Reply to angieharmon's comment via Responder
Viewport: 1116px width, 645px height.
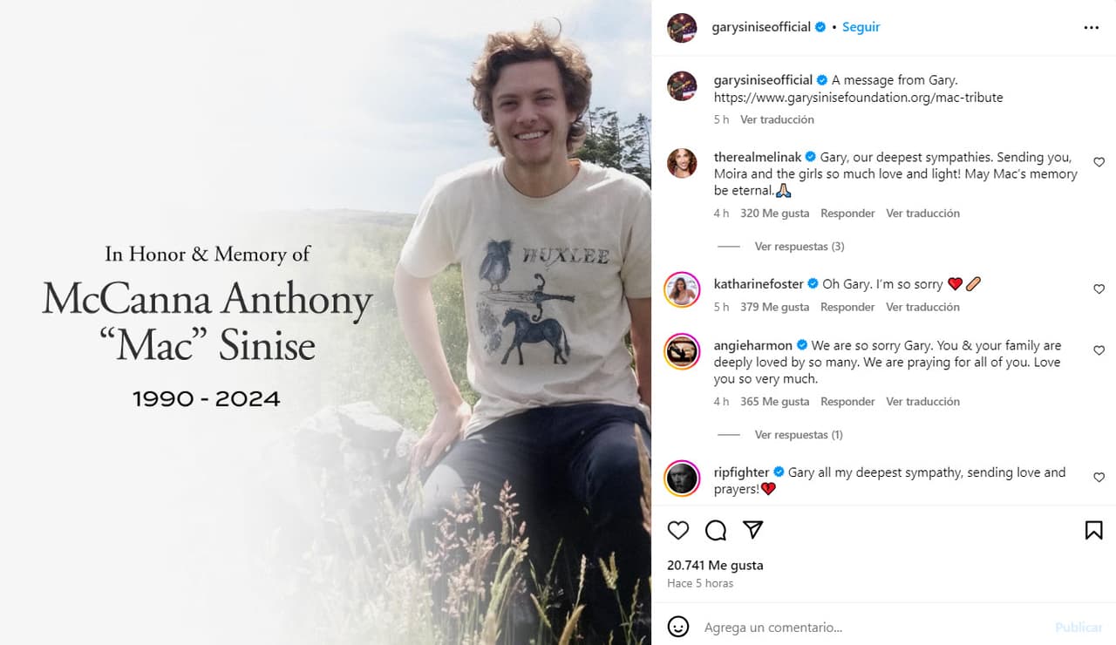[x=847, y=402]
